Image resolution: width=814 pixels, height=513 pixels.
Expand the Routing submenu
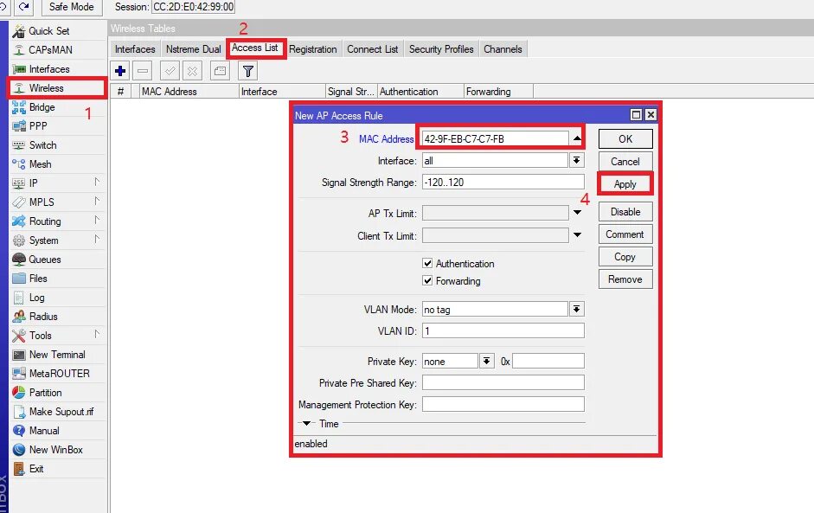pyautogui.click(x=97, y=220)
